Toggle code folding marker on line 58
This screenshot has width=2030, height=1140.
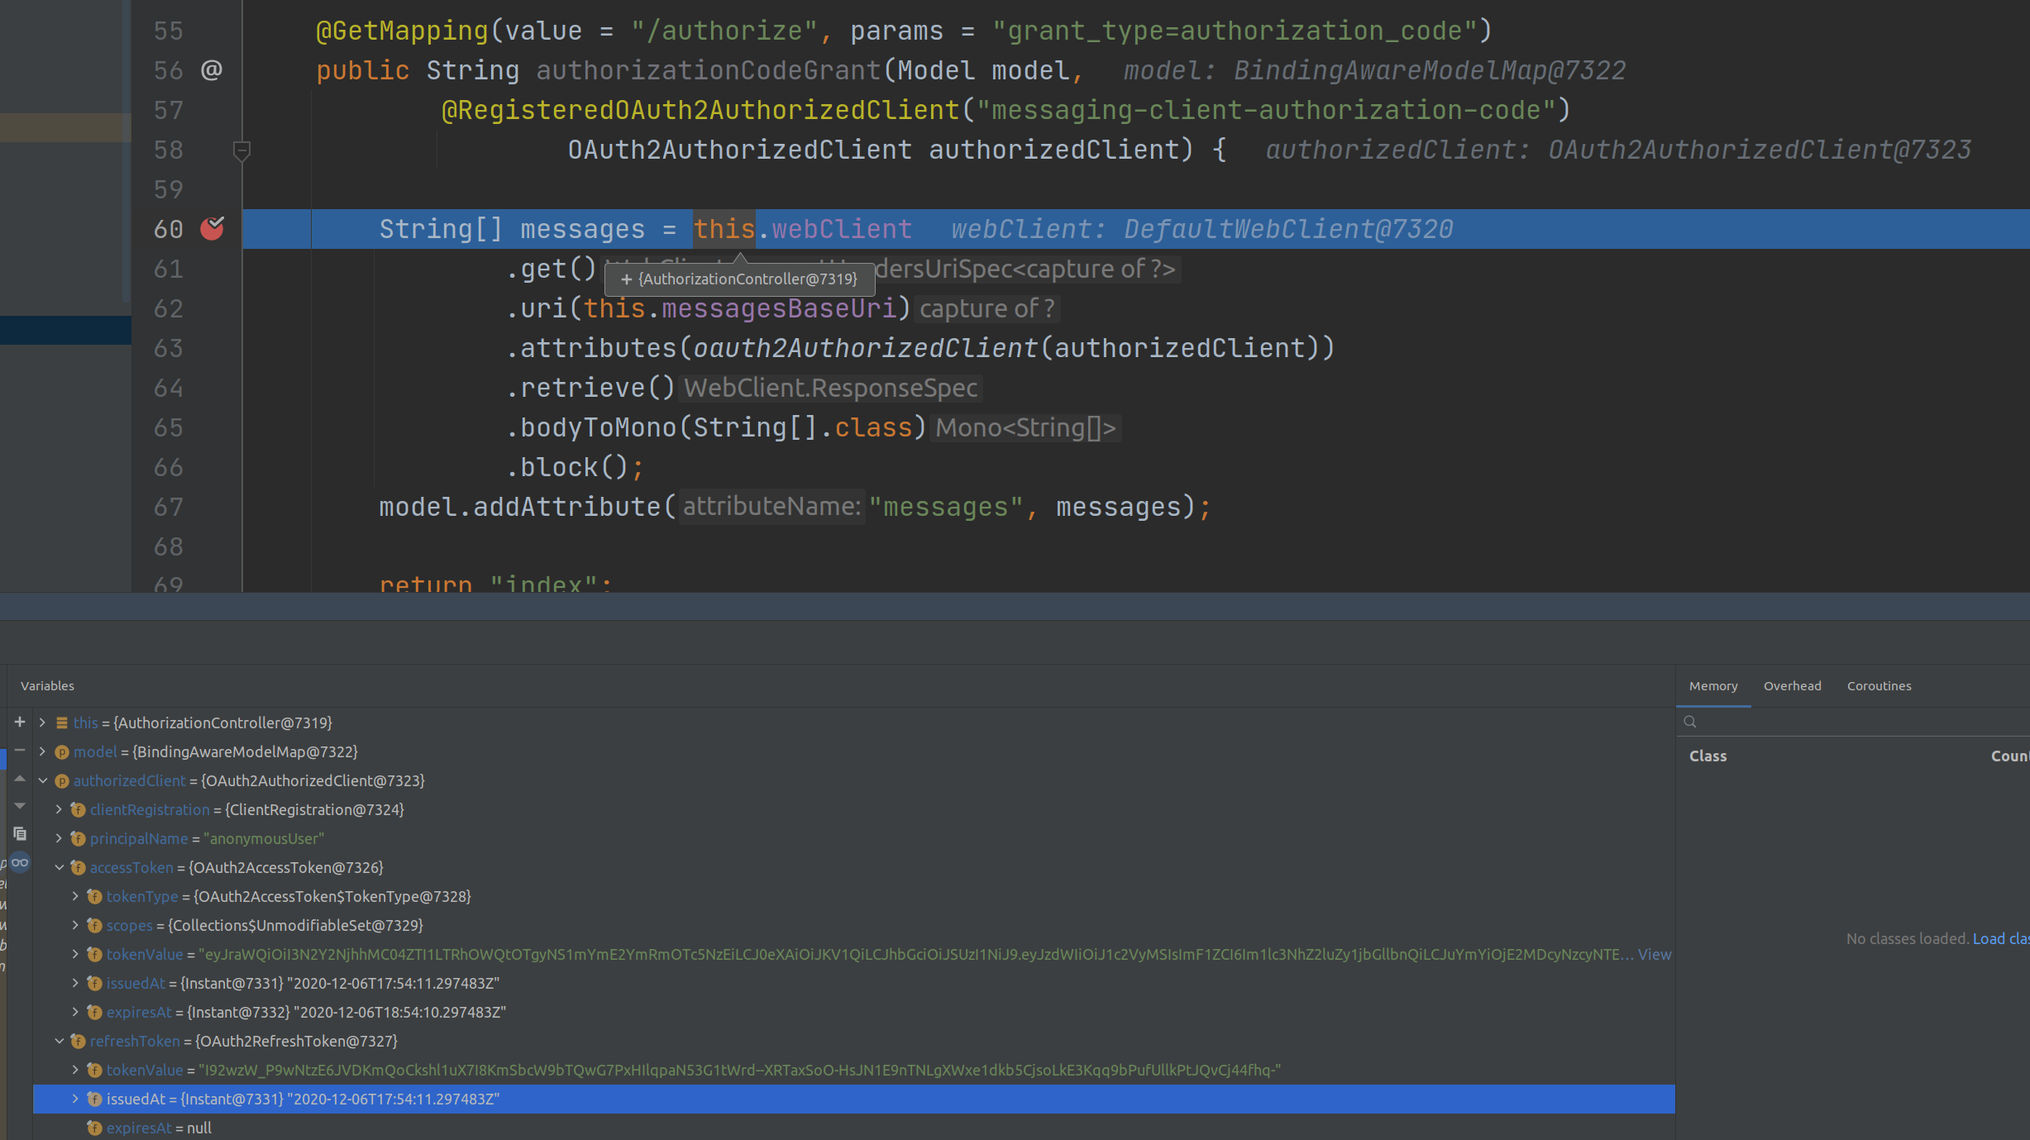coord(241,150)
